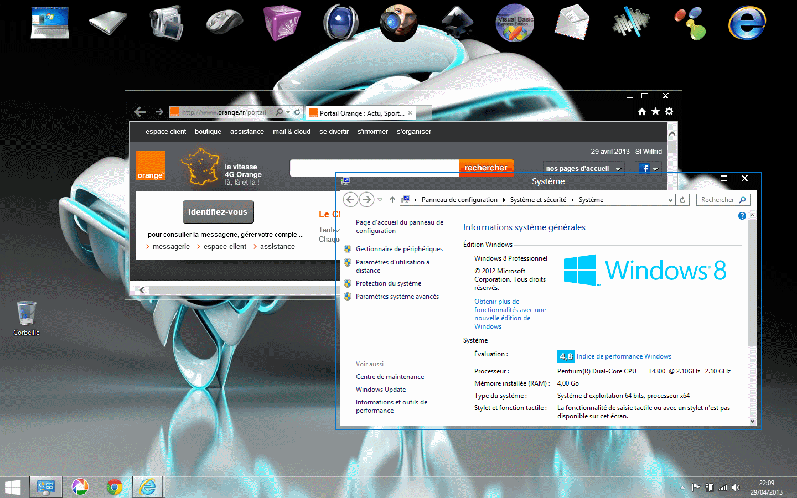Launch Internet Explorer from the top dock
Screen dimensions: 797x498
pyautogui.click(x=747, y=23)
